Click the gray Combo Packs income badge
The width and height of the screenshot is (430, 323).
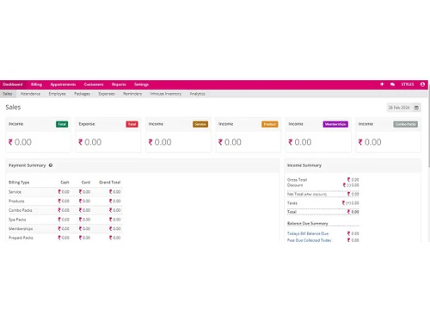point(405,124)
